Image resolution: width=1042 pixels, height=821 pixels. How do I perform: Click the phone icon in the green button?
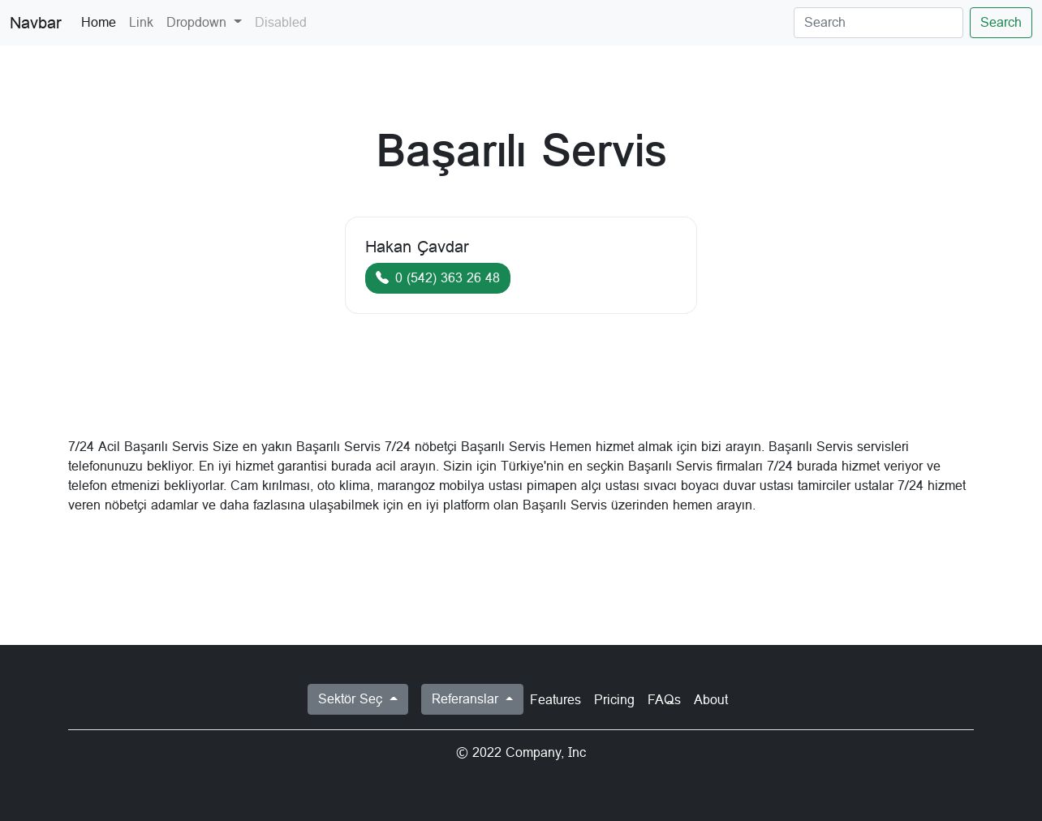[x=382, y=277]
